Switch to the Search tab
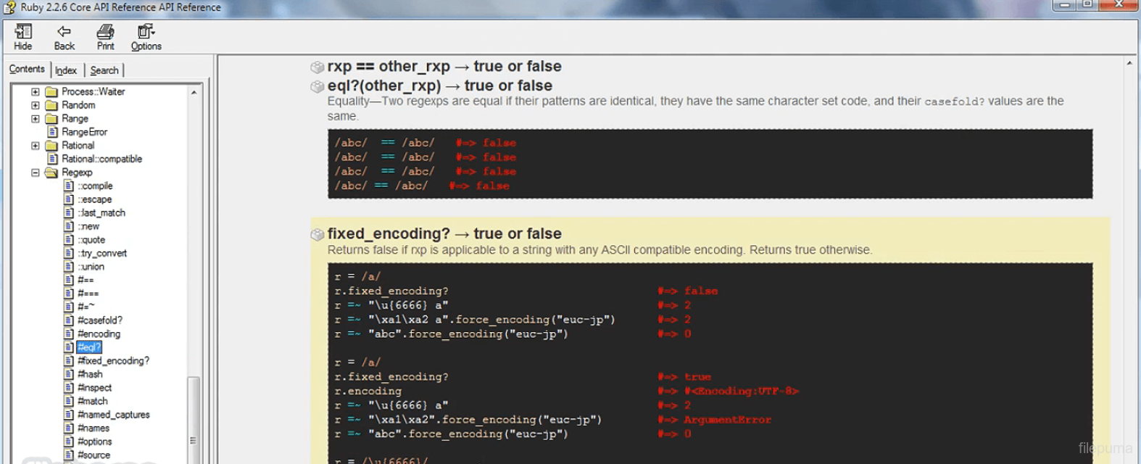The height and width of the screenshot is (464, 1141). click(104, 70)
